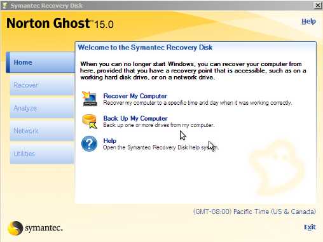Close the Symantec Recovery Disk window

[318, 5]
